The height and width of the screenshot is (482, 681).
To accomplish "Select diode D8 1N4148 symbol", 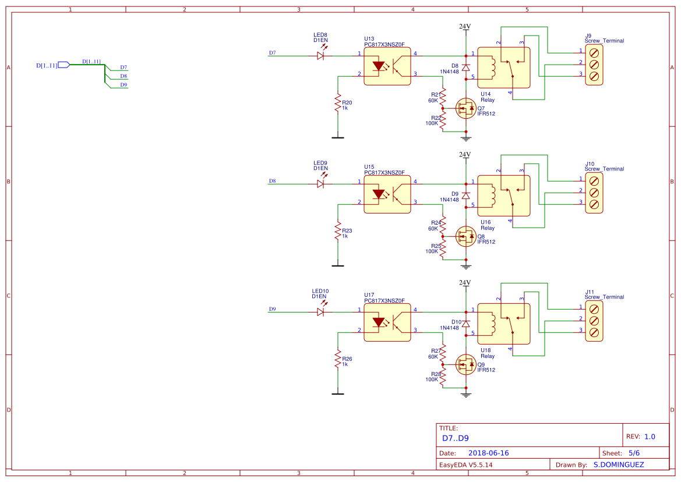I will (465, 68).
